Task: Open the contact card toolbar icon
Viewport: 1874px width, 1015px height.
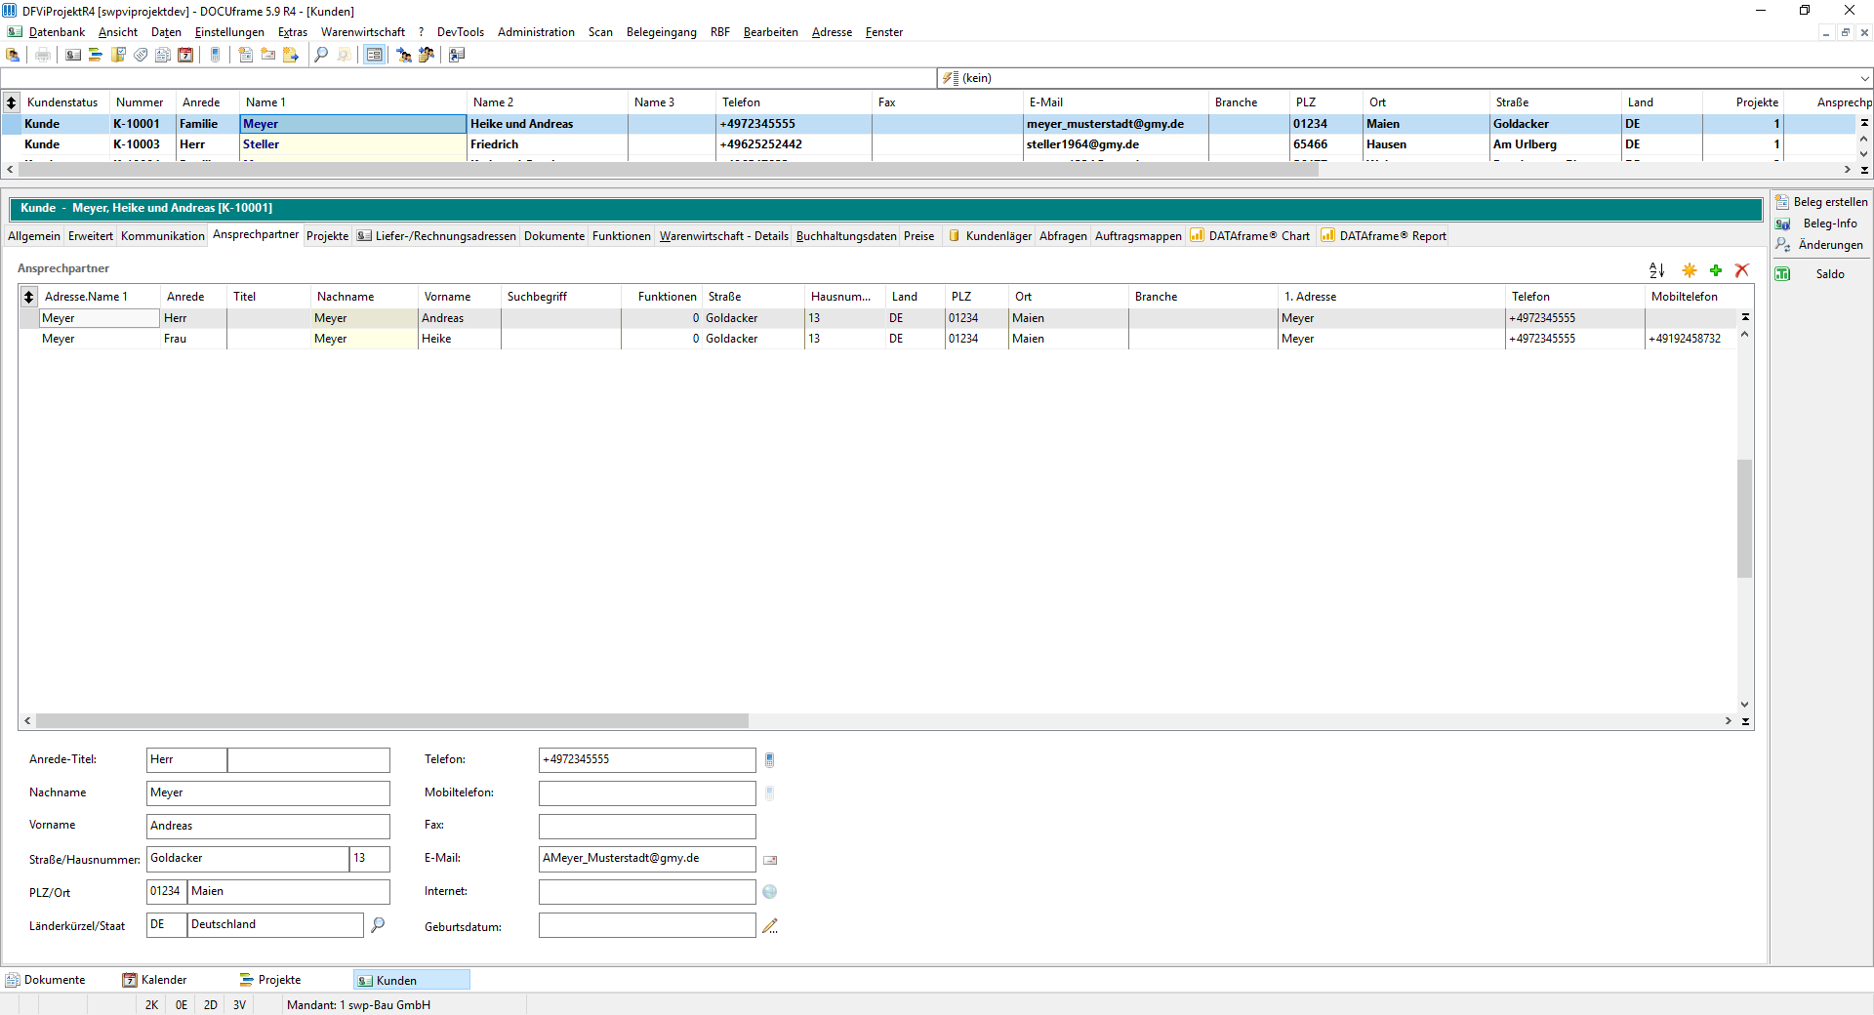Action: coord(73,55)
